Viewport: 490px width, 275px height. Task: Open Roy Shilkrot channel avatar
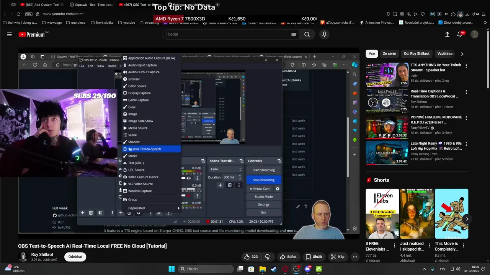click(x=23, y=257)
